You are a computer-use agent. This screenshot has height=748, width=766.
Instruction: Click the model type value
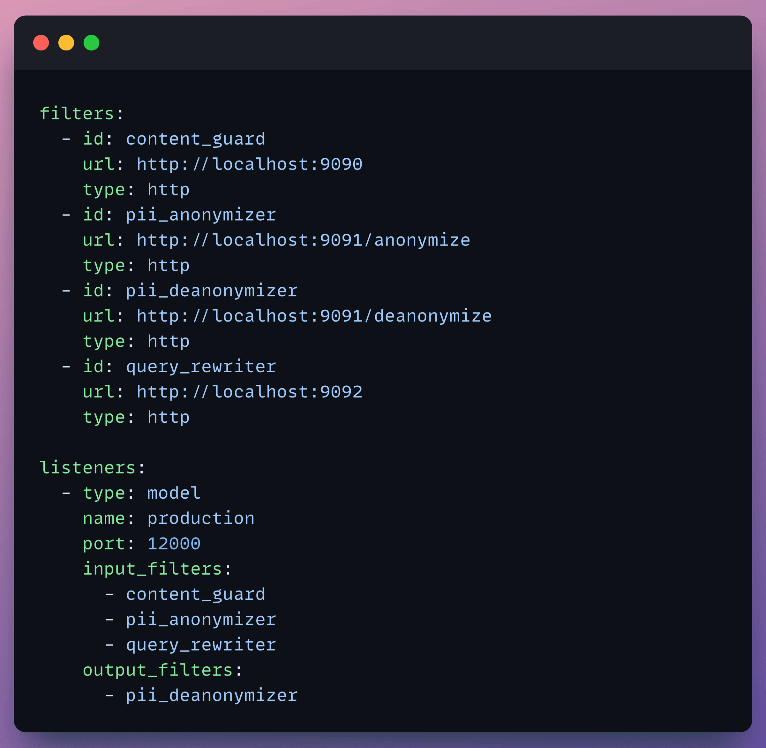174,493
